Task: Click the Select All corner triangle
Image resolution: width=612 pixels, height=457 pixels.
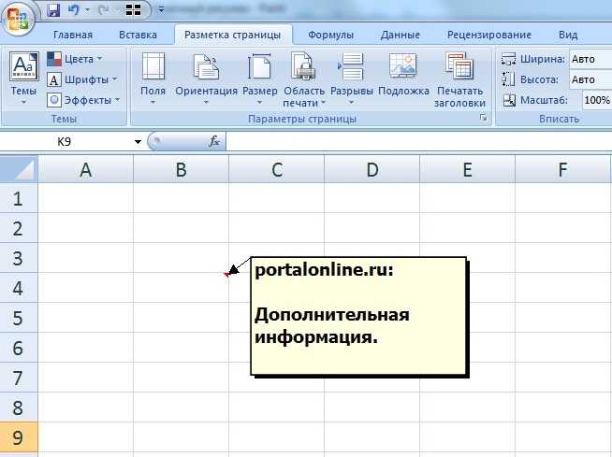Action: tap(19, 169)
